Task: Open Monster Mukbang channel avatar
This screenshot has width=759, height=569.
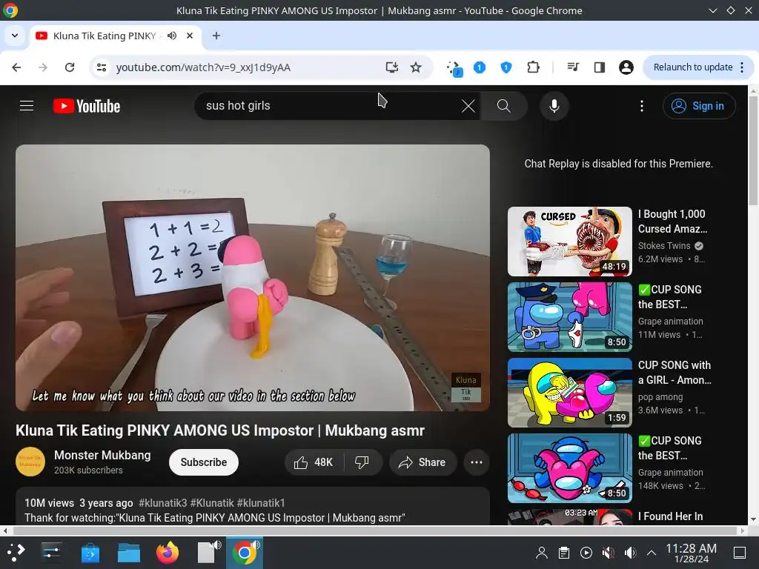Action: click(x=30, y=462)
